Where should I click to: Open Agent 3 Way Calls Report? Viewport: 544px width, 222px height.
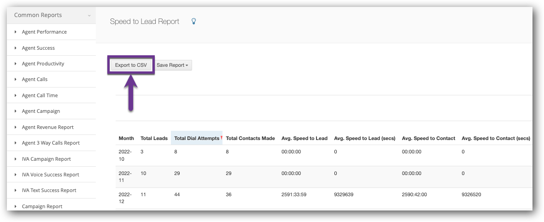(x=51, y=143)
